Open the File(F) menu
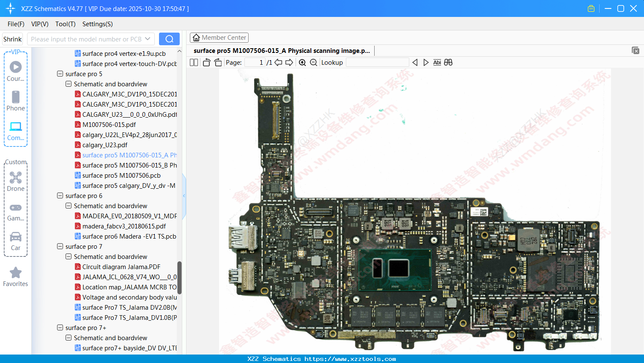The height and width of the screenshot is (363, 644). tap(16, 24)
